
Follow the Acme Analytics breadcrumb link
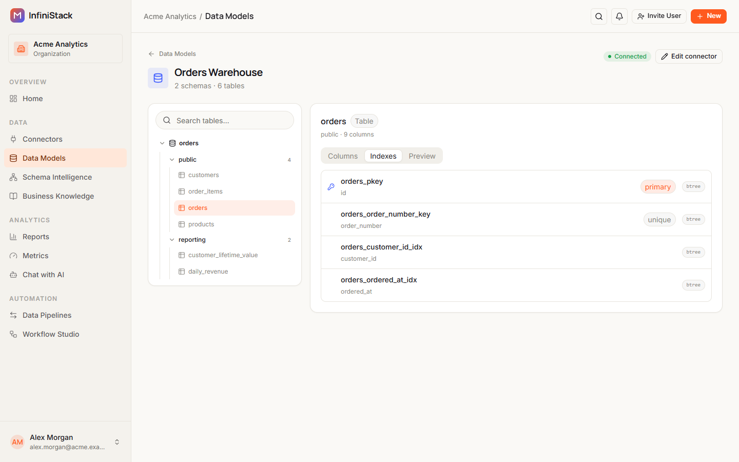(170, 16)
